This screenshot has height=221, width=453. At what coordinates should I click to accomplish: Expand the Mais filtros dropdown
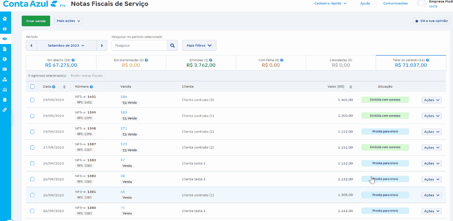[x=199, y=46]
